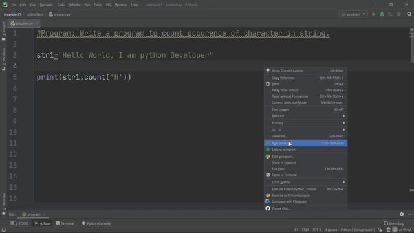Open the Run tool window button at the bottom
The width and height of the screenshot is (414, 233).
point(42,223)
